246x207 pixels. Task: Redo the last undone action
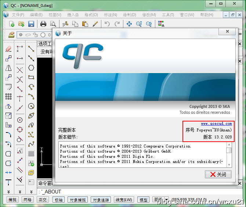tap(117, 24)
